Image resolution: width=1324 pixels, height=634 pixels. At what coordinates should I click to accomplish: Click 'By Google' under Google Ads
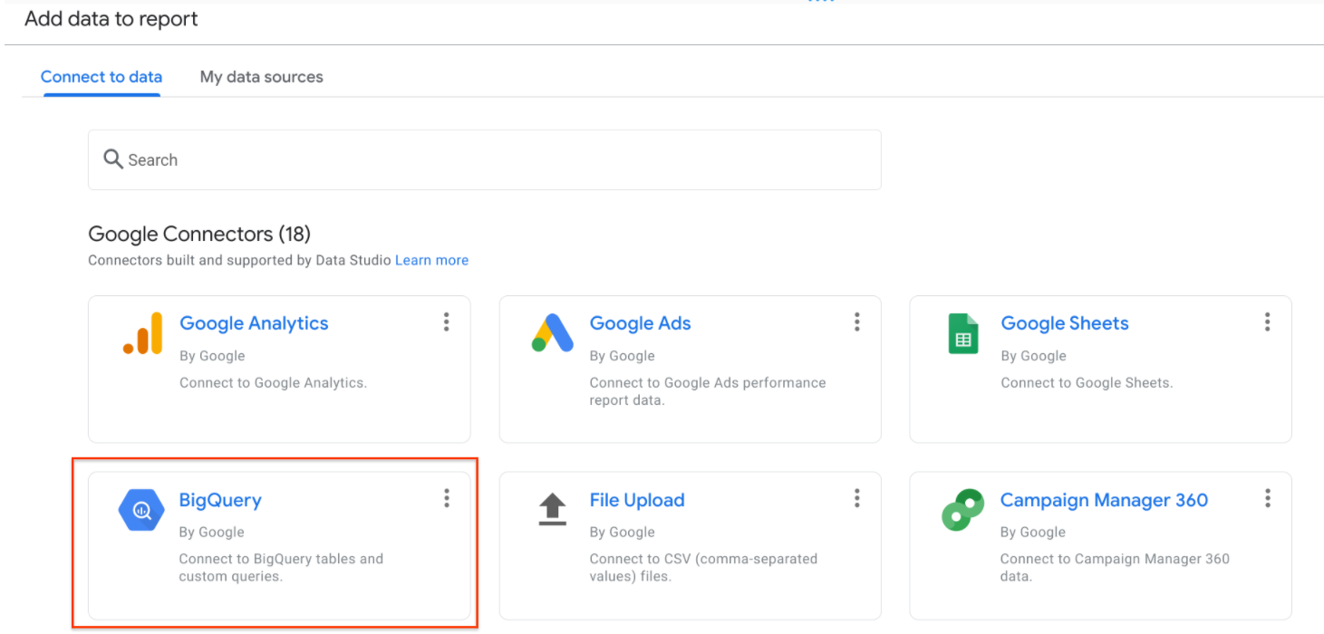(x=622, y=356)
